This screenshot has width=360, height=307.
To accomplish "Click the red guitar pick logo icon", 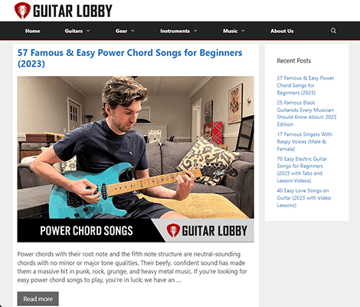I will coord(22,11).
